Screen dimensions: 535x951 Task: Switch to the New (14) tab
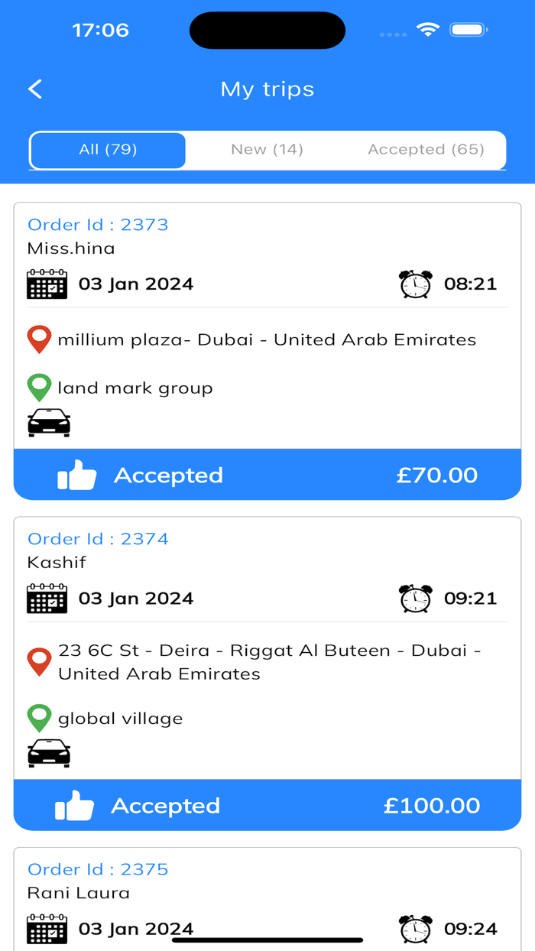pyautogui.click(x=267, y=150)
